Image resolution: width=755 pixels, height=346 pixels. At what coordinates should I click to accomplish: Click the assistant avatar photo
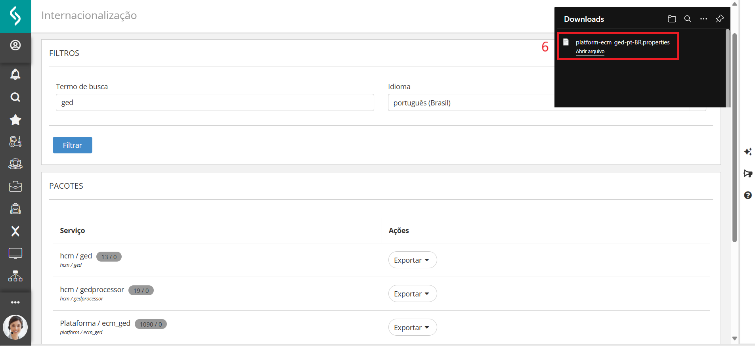pos(15,327)
